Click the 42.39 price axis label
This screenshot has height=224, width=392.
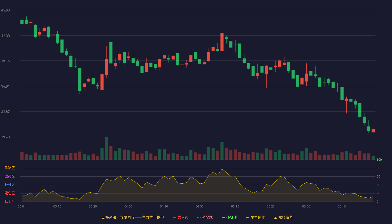tap(5, 36)
